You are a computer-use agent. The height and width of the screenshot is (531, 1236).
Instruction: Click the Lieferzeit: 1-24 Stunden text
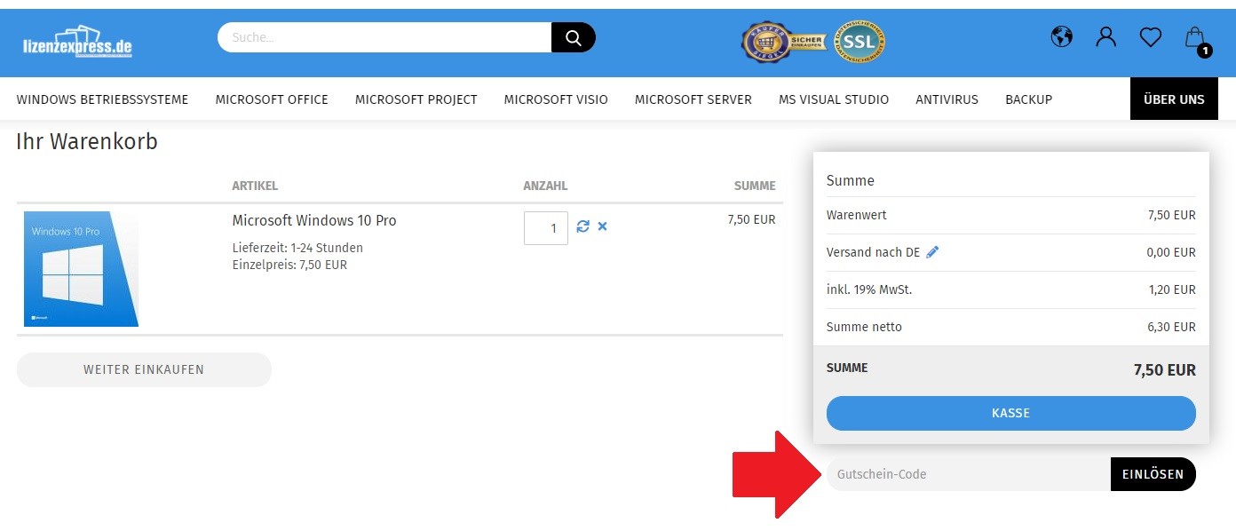pos(297,248)
